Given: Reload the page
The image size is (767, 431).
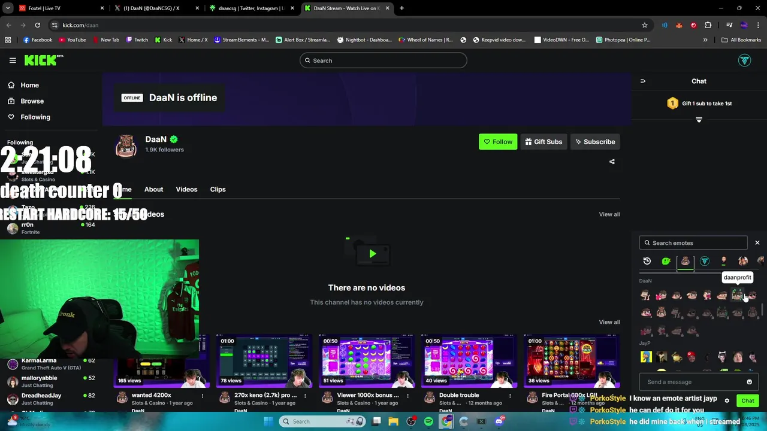Looking at the screenshot, I should click(37, 25).
